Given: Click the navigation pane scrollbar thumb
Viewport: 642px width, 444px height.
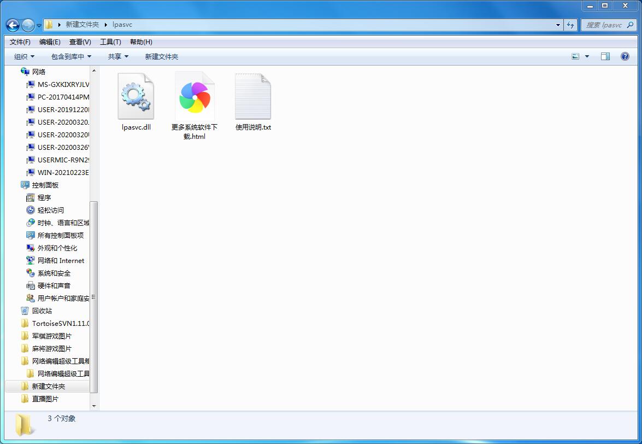Looking at the screenshot, I should (94, 297).
